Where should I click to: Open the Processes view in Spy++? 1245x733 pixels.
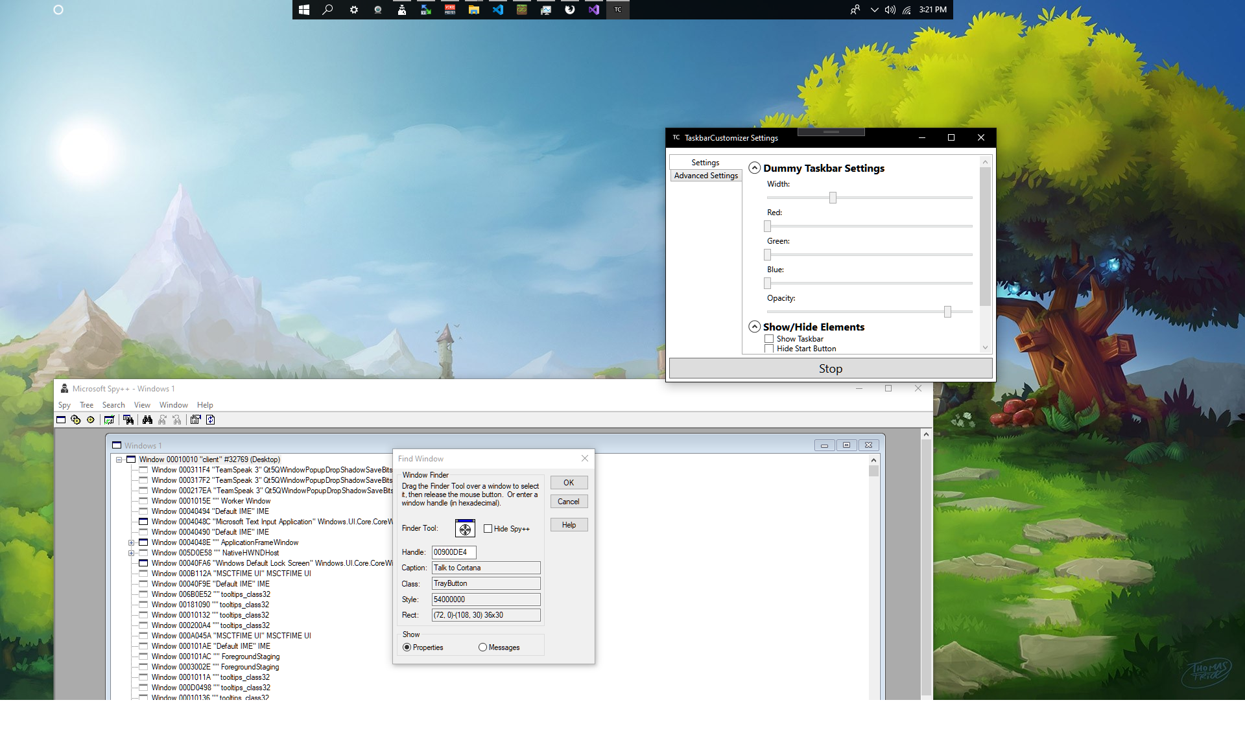point(76,419)
